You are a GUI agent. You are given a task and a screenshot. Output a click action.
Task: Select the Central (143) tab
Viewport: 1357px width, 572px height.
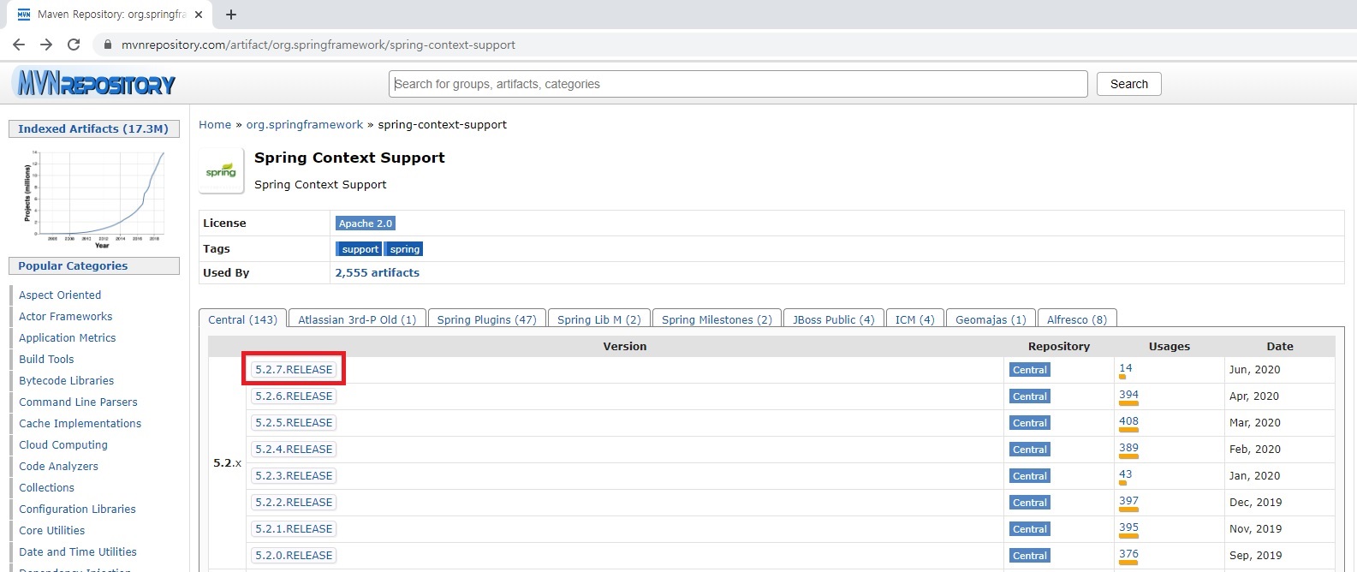pos(243,319)
